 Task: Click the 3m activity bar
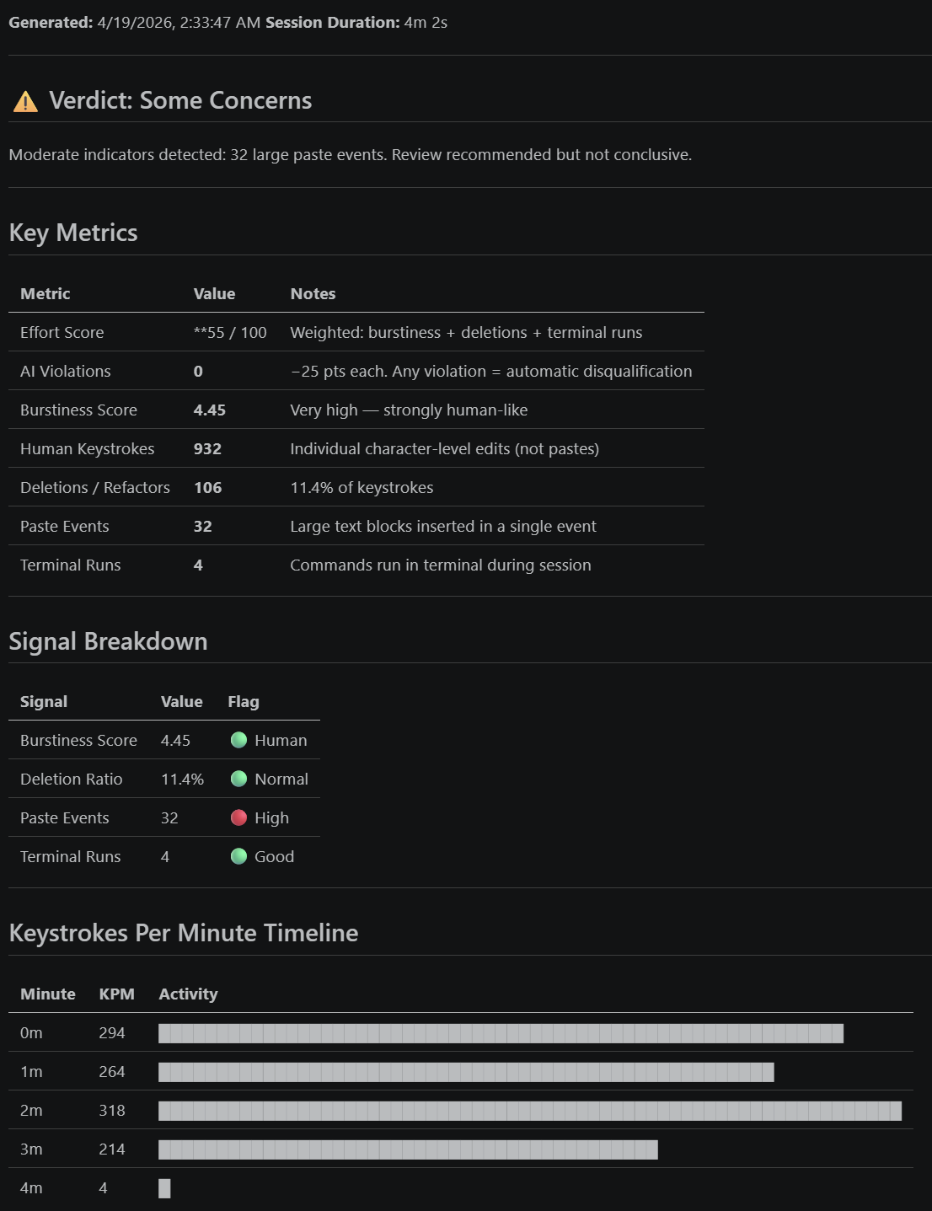[408, 1149]
